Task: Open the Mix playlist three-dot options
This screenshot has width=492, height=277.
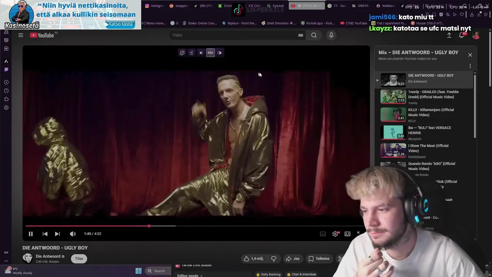Action: pyautogui.click(x=470, y=66)
